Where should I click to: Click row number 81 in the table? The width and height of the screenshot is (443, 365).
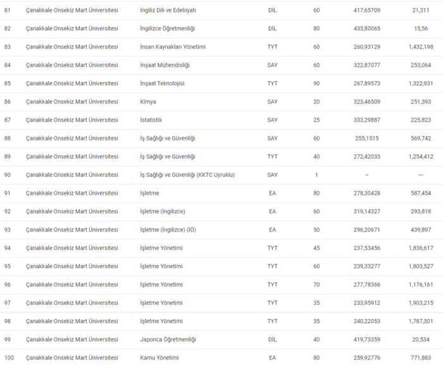(8, 11)
